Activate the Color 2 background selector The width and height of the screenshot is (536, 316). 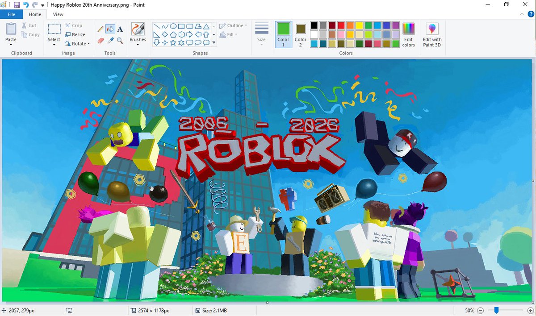click(300, 34)
